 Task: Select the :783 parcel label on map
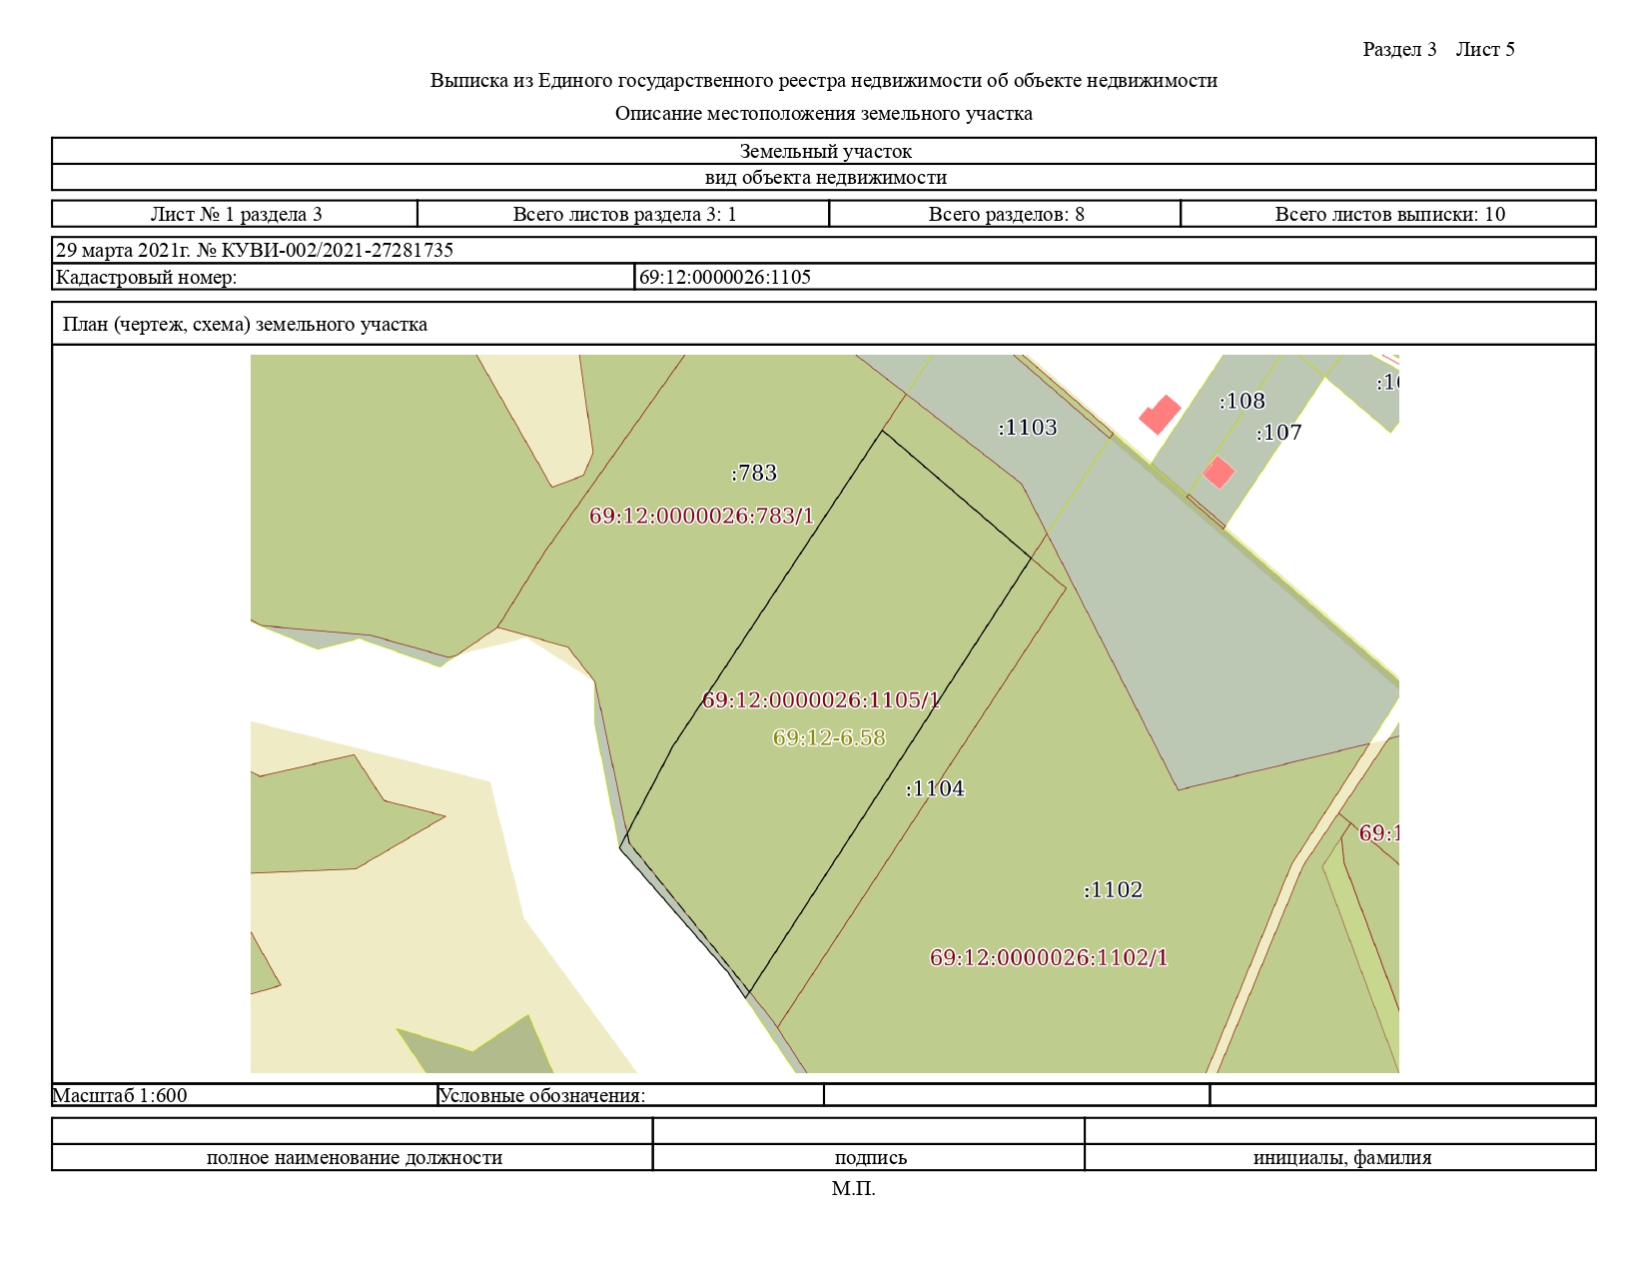pyautogui.click(x=754, y=473)
